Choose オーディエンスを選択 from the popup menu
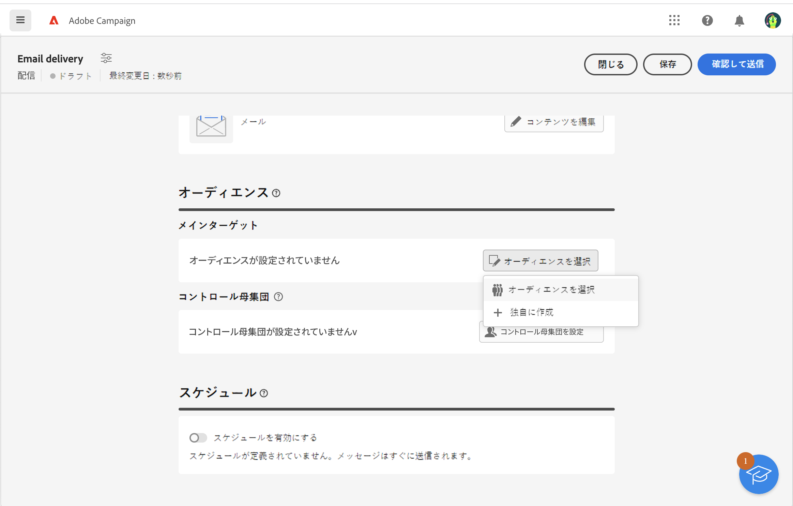The height and width of the screenshot is (506, 793). point(551,290)
